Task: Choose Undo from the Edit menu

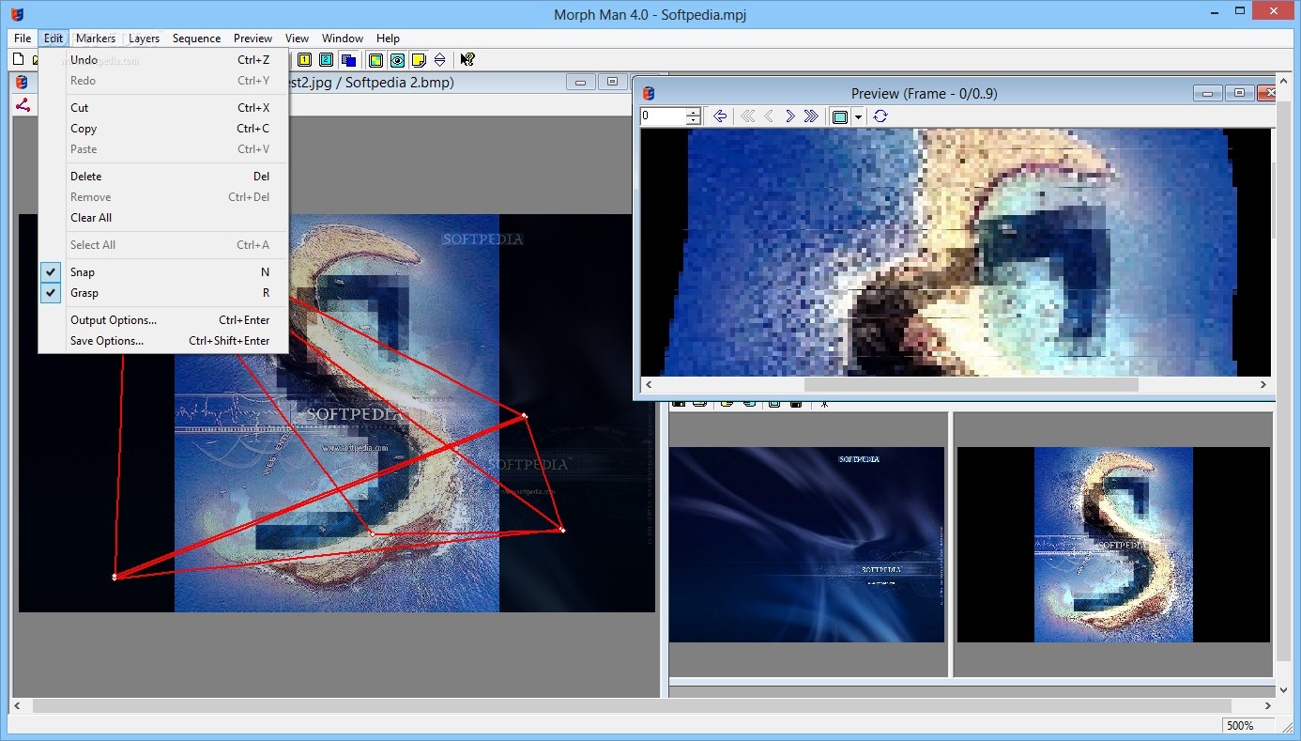Action: pyautogui.click(x=162, y=60)
